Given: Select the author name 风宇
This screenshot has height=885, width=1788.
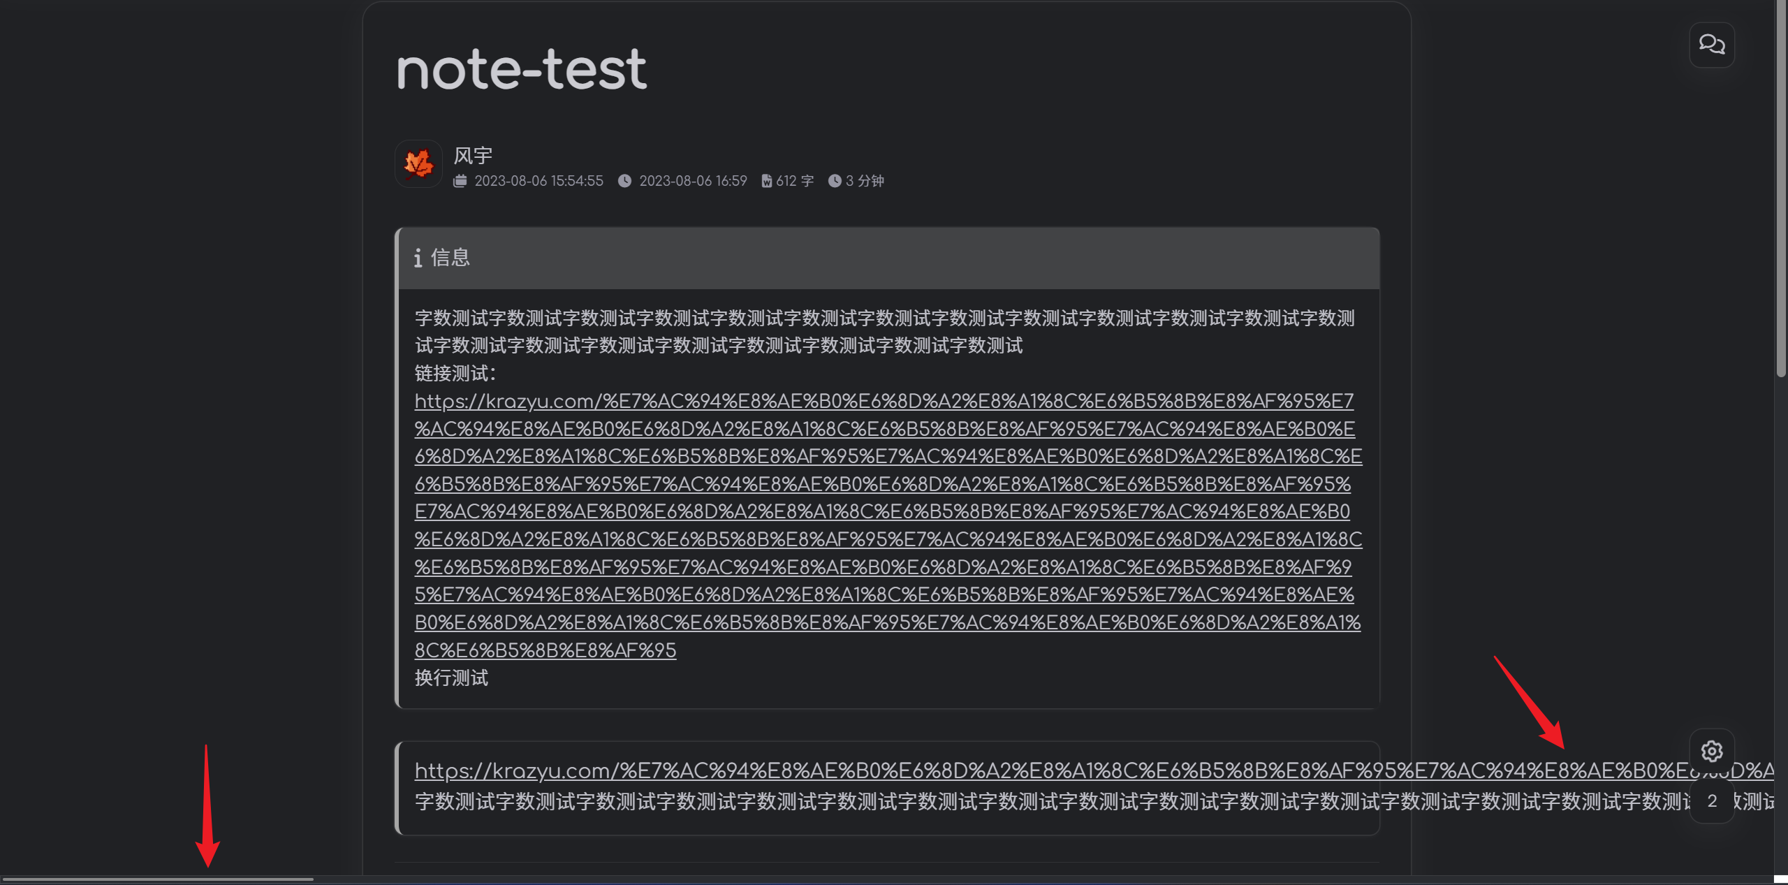Looking at the screenshot, I should (x=472, y=154).
